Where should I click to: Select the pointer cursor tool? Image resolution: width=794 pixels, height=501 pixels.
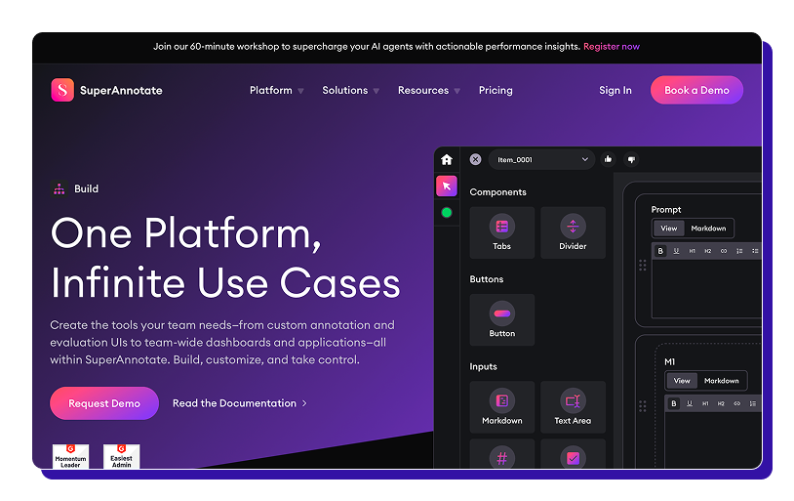pyautogui.click(x=447, y=187)
